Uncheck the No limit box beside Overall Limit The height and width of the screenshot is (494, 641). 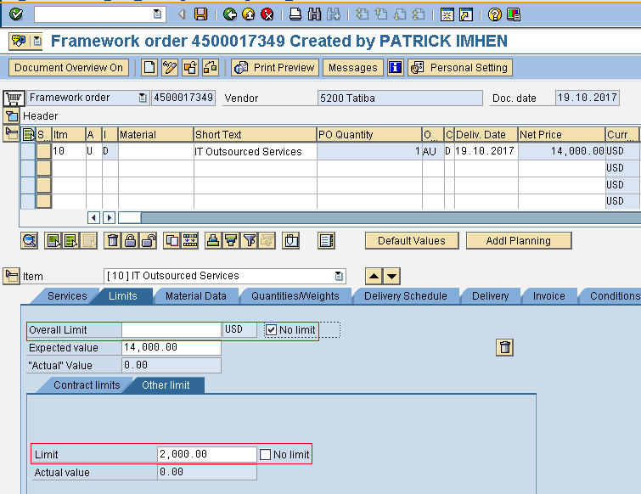coord(271,329)
